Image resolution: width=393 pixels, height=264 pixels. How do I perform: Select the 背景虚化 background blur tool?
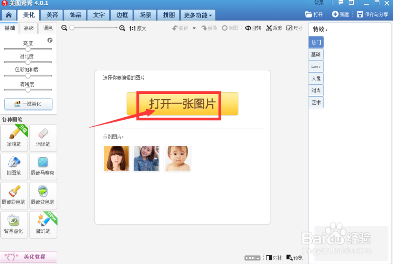pyautogui.click(x=14, y=225)
